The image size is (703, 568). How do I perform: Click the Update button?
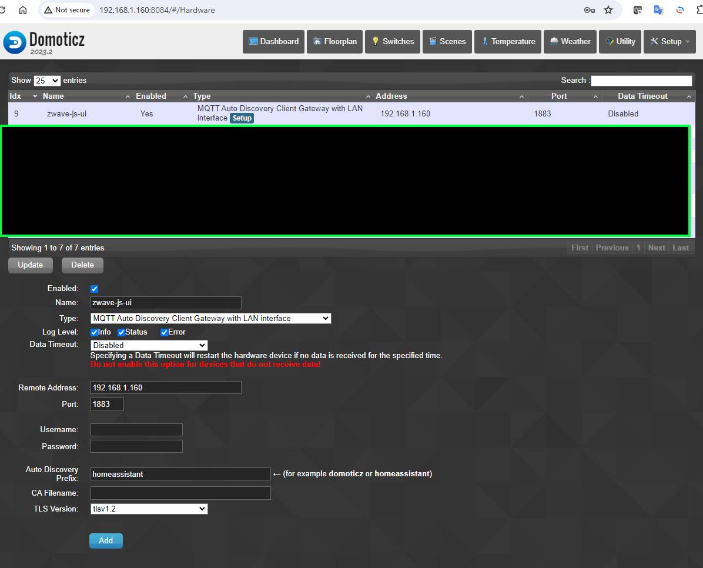pyautogui.click(x=31, y=265)
